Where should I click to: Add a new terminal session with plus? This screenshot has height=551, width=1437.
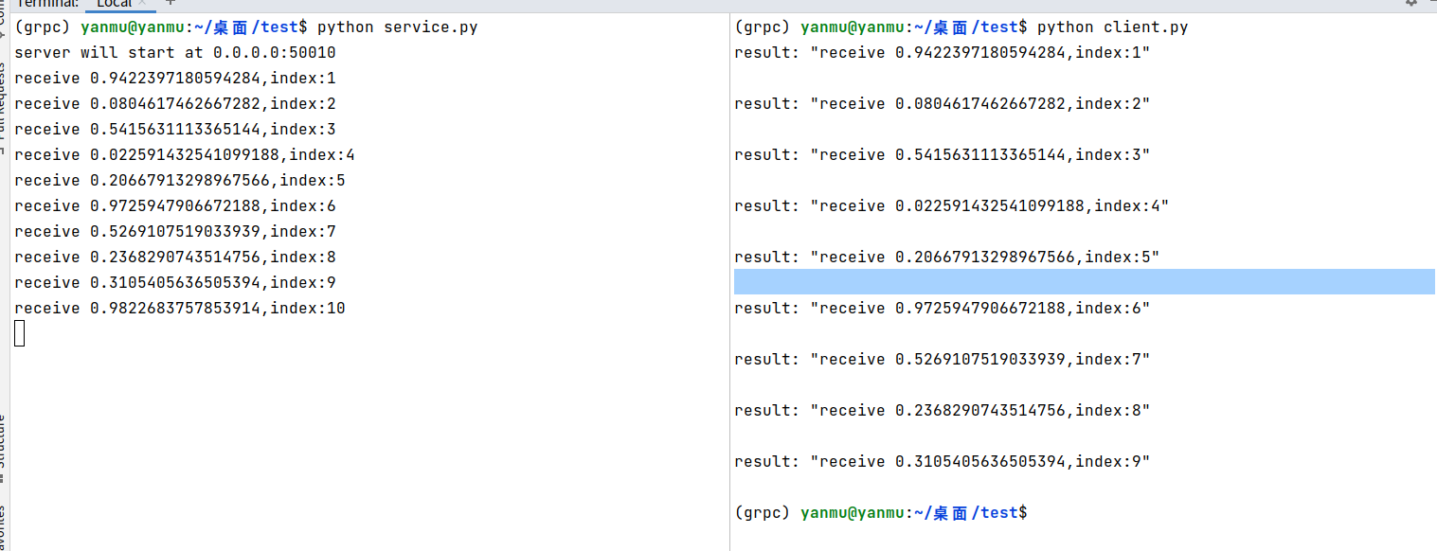(171, 4)
